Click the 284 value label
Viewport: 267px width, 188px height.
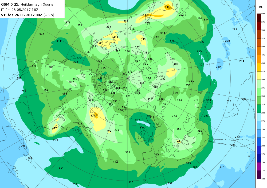tap(233, 145)
